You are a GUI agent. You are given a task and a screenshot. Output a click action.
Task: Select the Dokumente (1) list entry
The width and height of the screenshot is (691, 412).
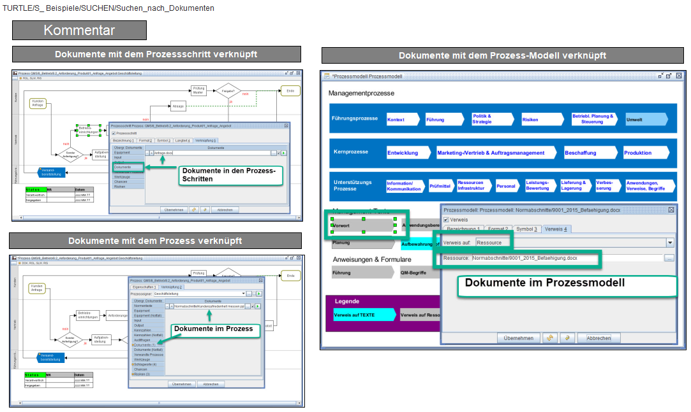tap(149, 345)
